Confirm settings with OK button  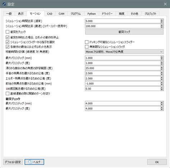pyautogui.click(x=157, y=162)
